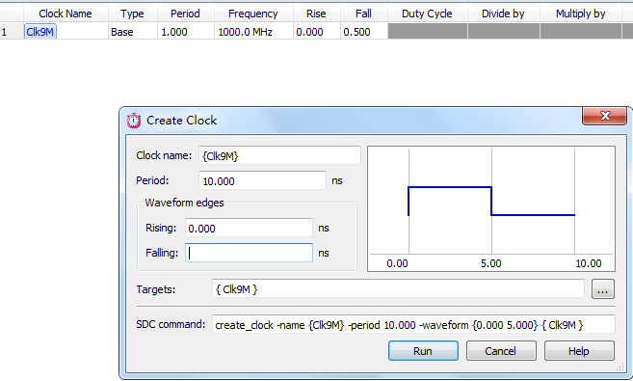
Task: Select row number 1 in table
Action: [x=12, y=32]
